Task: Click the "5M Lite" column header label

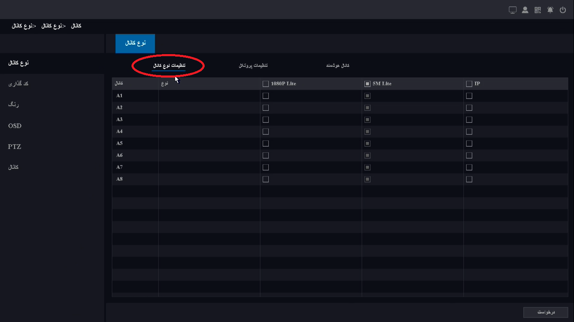Action: pyautogui.click(x=382, y=84)
